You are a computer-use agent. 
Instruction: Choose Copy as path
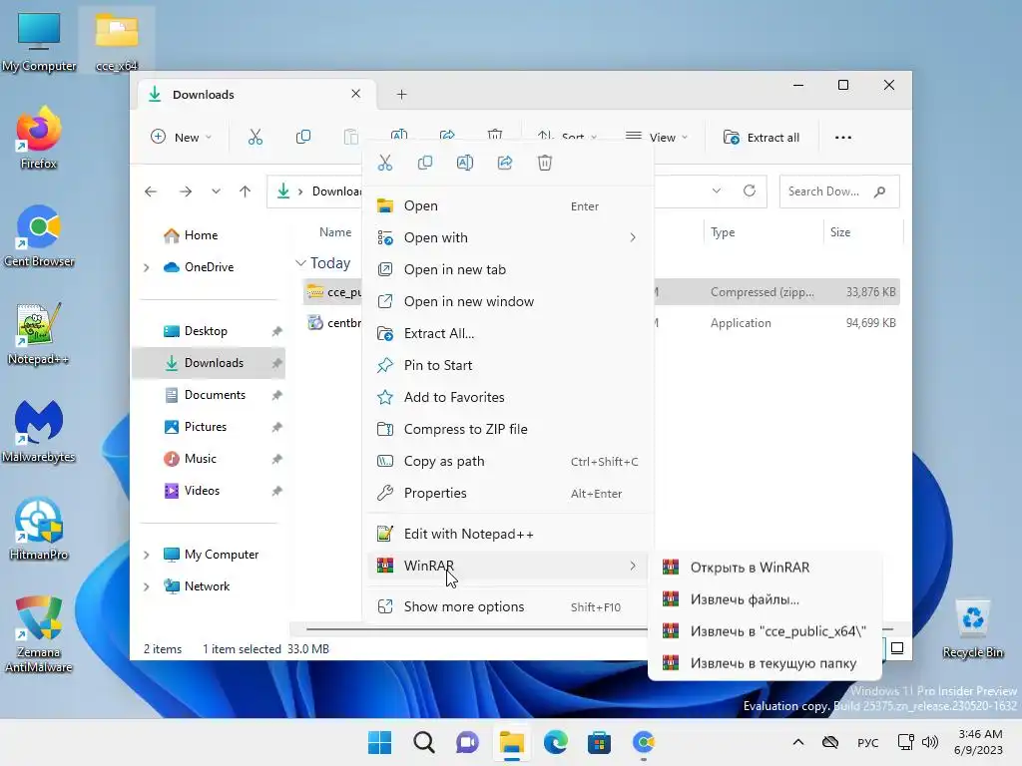point(508,461)
